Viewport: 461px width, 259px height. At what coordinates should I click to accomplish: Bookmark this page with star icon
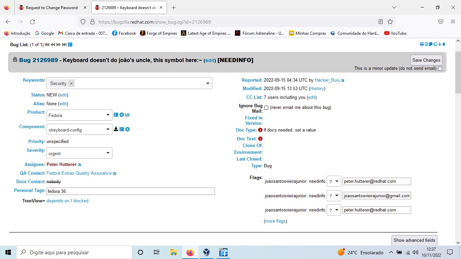coord(390,22)
